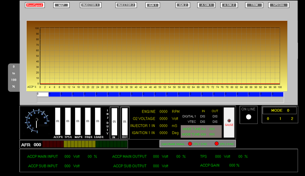Click the AFR color bar gauge
This screenshot has width=305, height=176.
85,144
